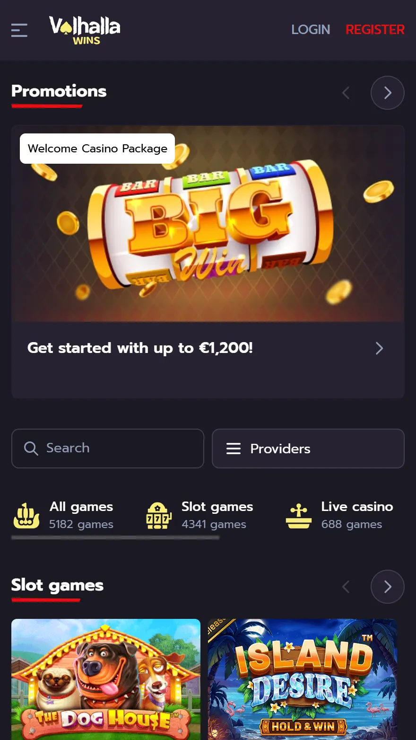The width and height of the screenshot is (416, 740).
Task: Focus the Search games field
Action: 108,449
